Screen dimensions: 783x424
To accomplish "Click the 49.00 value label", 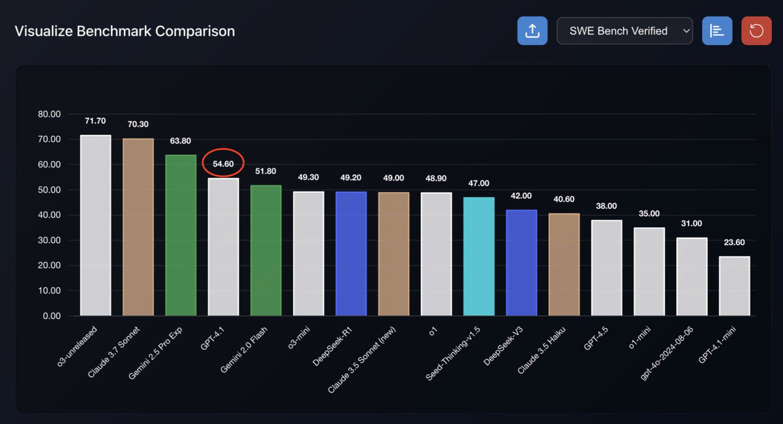I will point(393,177).
